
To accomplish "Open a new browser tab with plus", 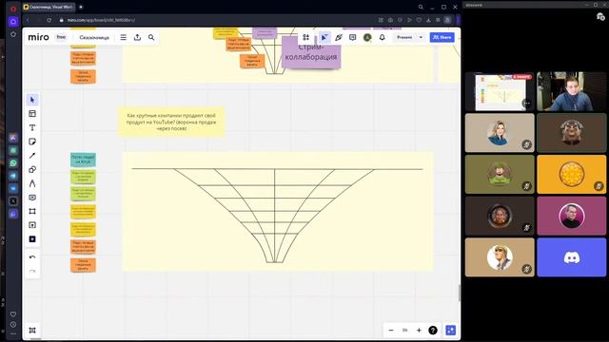I will coord(81,7).
